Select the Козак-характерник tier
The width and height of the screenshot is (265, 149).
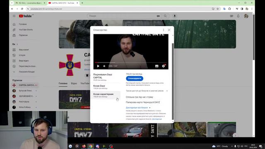pos(106,95)
